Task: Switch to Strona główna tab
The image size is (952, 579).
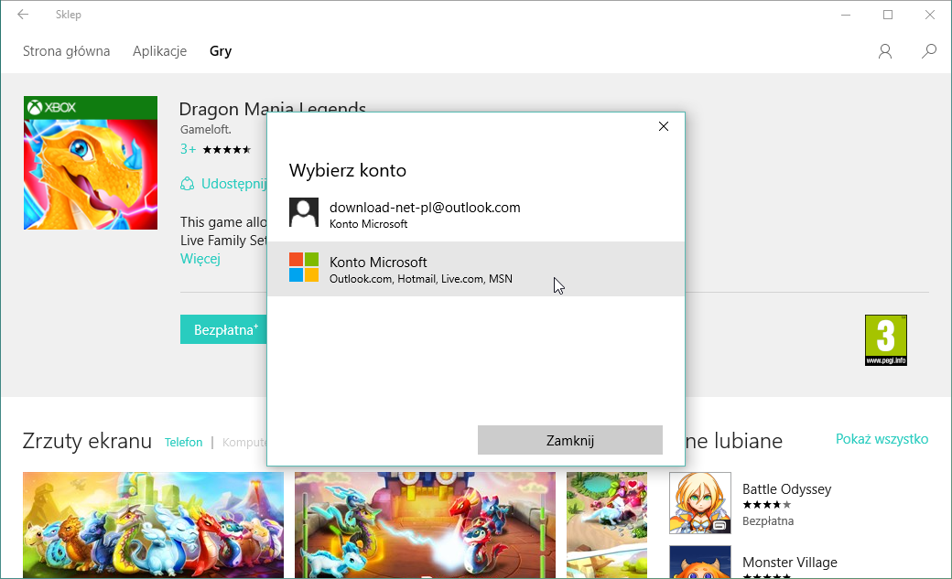Action: [x=66, y=51]
